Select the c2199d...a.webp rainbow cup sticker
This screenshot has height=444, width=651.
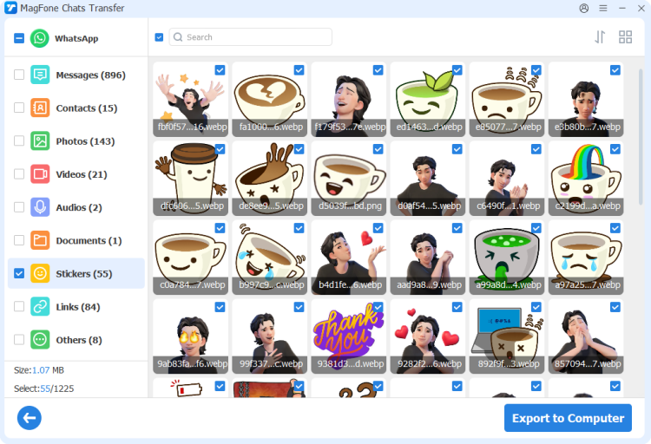click(586, 179)
